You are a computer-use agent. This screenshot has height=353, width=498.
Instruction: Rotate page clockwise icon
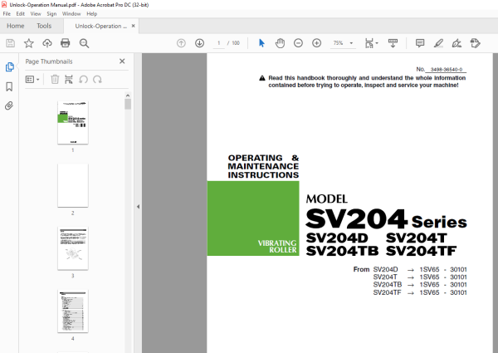pos(97,79)
